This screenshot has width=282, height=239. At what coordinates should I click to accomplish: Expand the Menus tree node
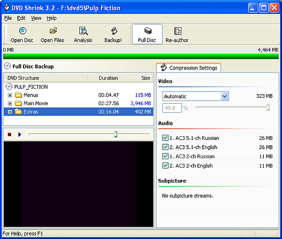pos(10,95)
